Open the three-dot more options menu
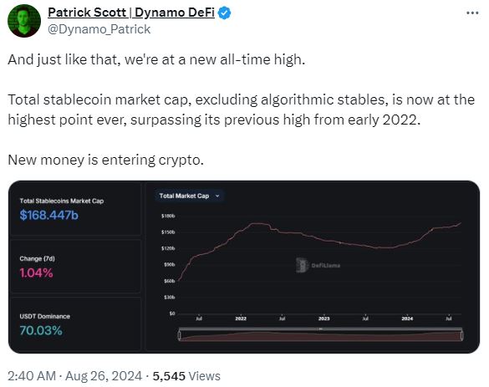 472,13
